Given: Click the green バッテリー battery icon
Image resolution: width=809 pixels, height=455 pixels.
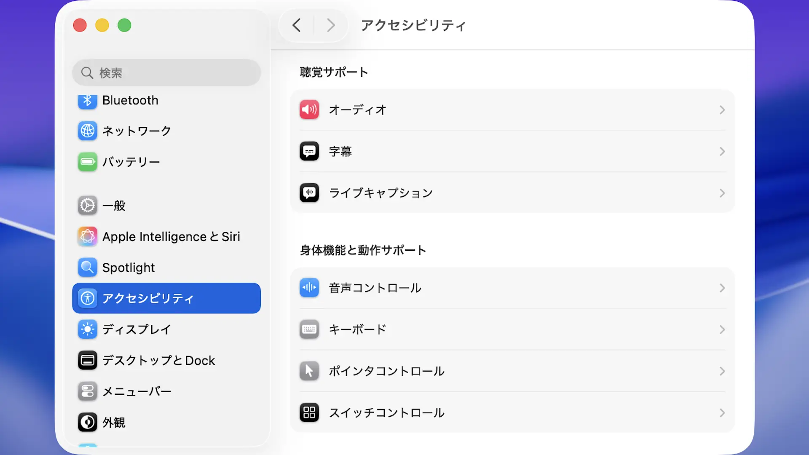Looking at the screenshot, I should (87, 162).
